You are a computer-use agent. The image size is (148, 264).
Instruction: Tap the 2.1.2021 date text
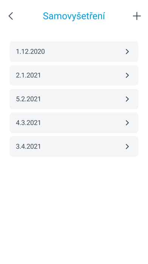click(x=28, y=75)
